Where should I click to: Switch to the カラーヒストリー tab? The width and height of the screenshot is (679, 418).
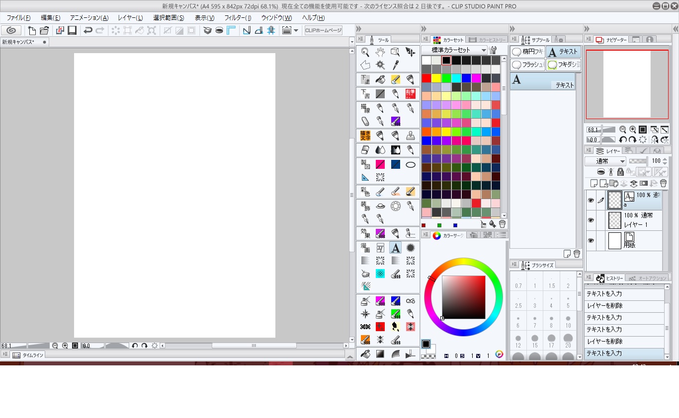[487, 40]
